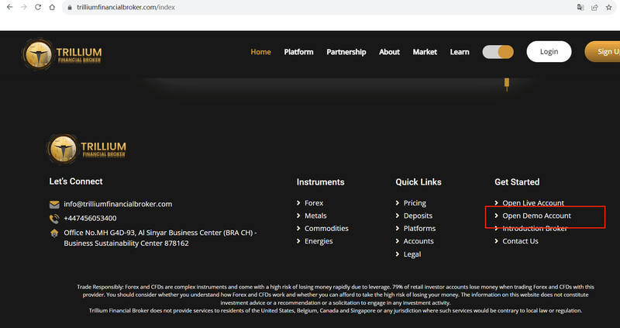
Task: Click the chevron beside Metals
Action: pos(298,216)
